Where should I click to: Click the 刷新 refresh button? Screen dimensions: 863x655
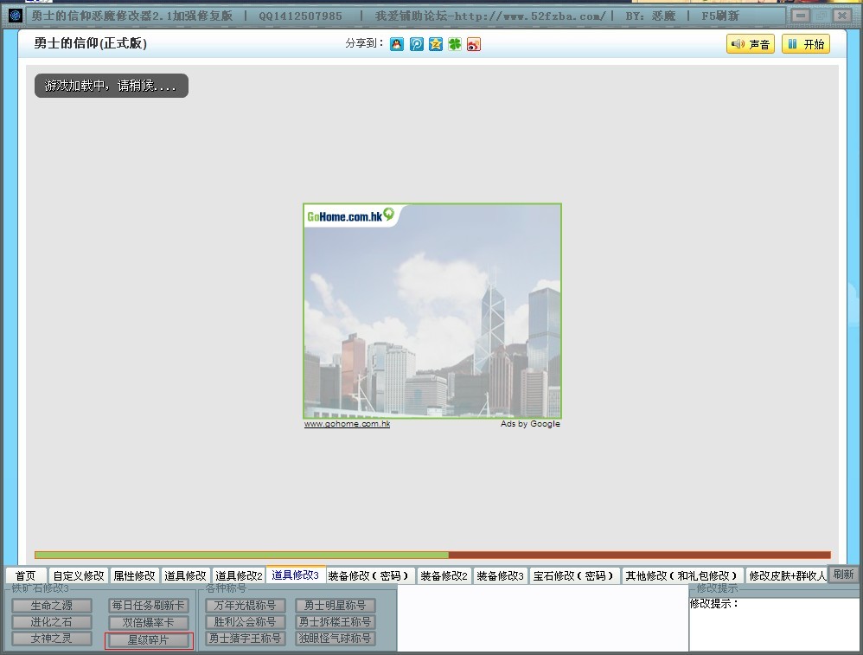(x=843, y=575)
